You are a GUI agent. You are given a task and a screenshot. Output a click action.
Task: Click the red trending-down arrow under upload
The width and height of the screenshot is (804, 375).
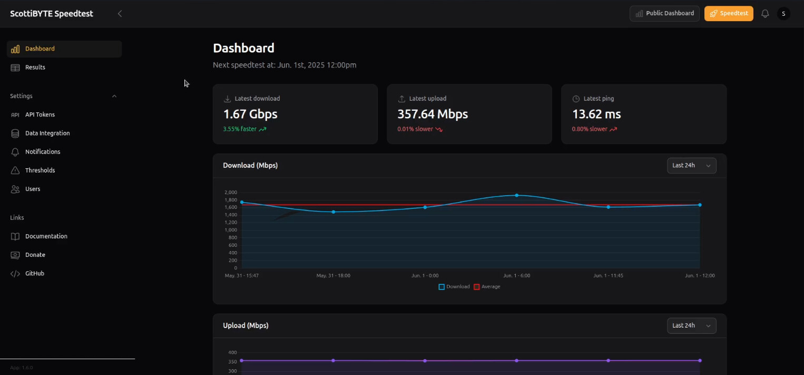(439, 129)
